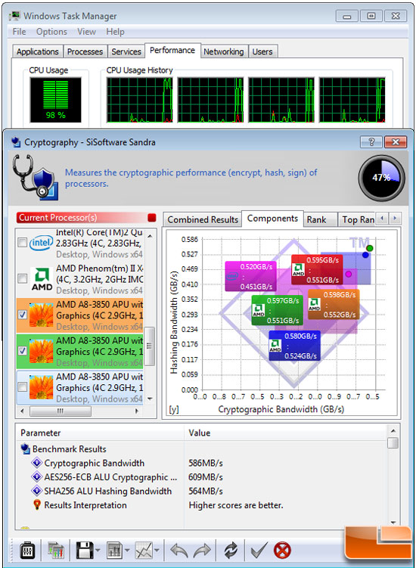Open the Networking tab in Task Manager

[x=224, y=51]
